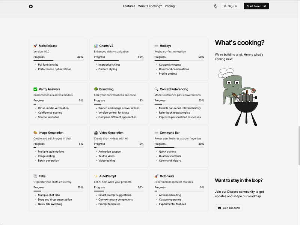Click the sparkles icon next to AutoPrompt
The height and width of the screenshot is (225, 300).
pos(96,176)
